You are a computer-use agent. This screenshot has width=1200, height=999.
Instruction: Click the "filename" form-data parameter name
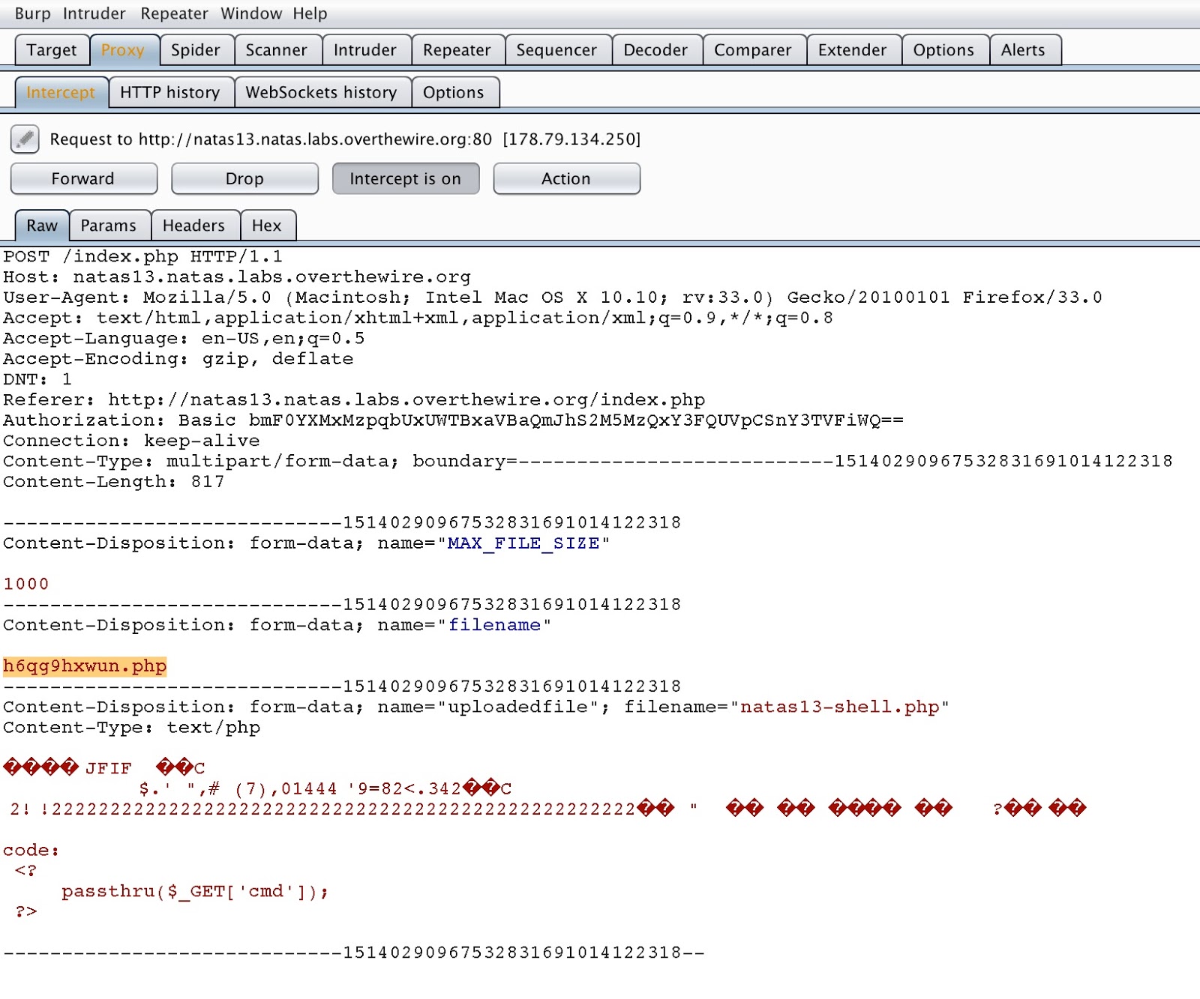pyautogui.click(x=495, y=624)
